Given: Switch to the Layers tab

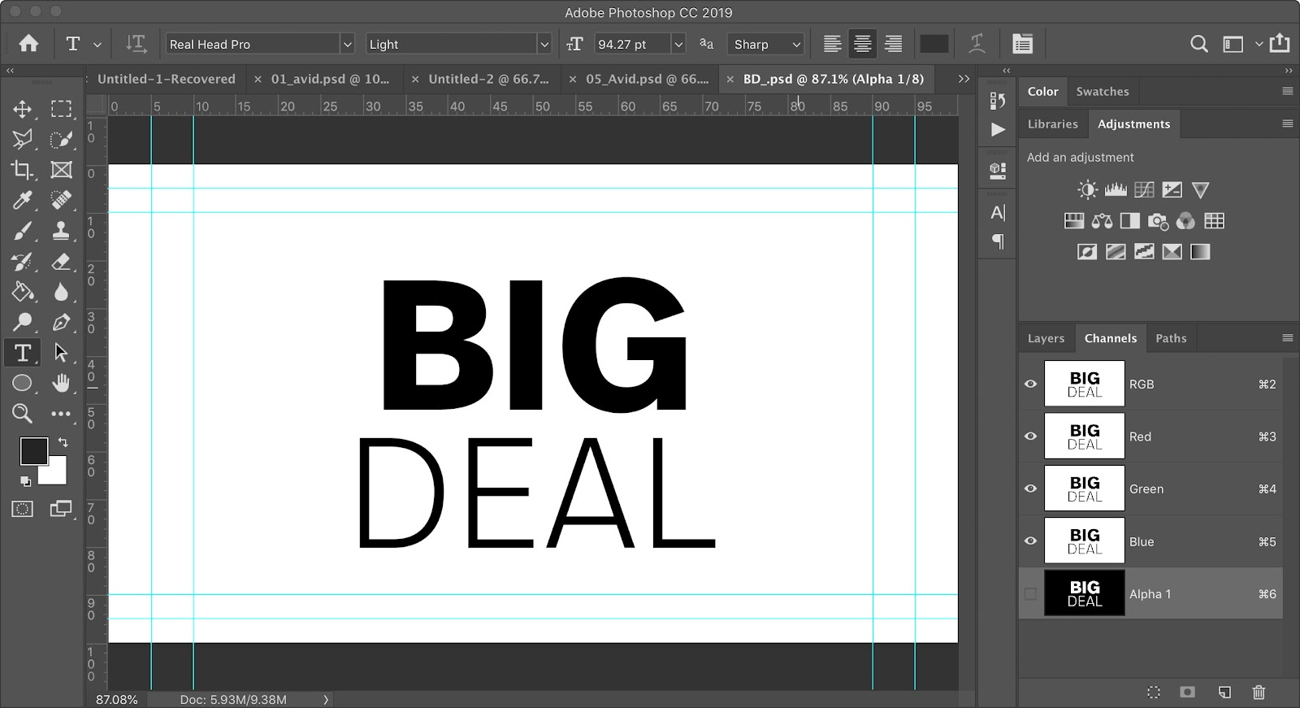Looking at the screenshot, I should 1046,338.
